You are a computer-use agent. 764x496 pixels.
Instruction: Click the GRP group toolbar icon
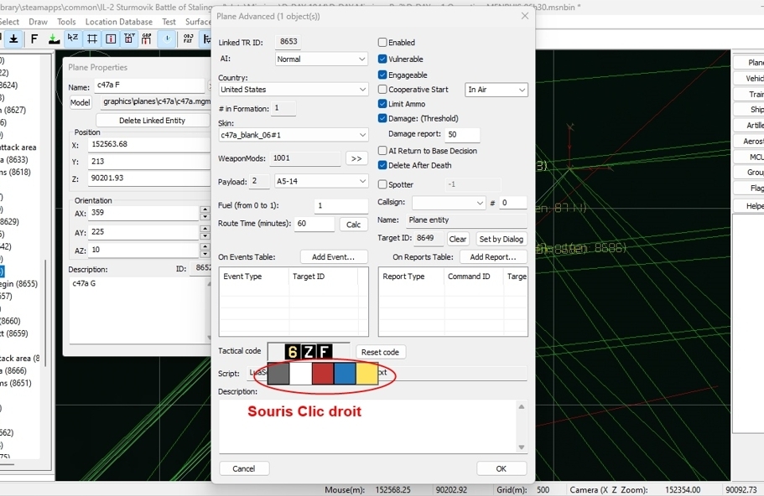(147, 39)
